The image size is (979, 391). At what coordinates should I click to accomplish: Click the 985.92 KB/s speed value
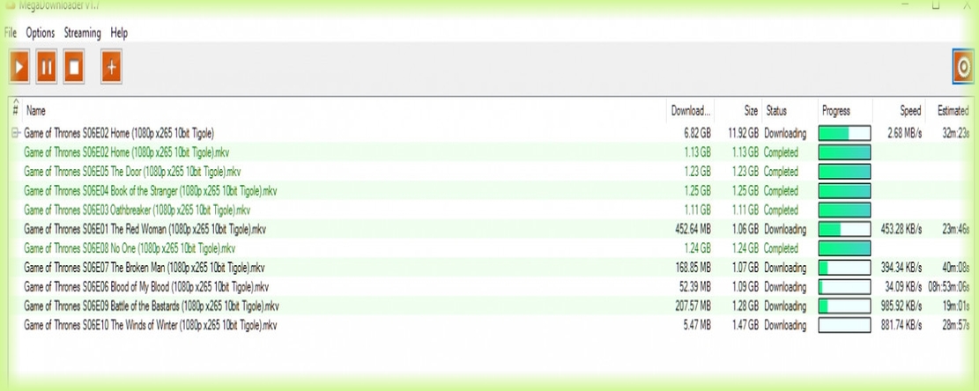click(x=901, y=306)
